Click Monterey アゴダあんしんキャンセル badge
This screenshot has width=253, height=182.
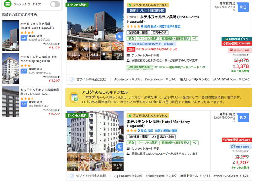pyautogui.click(x=148, y=116)
